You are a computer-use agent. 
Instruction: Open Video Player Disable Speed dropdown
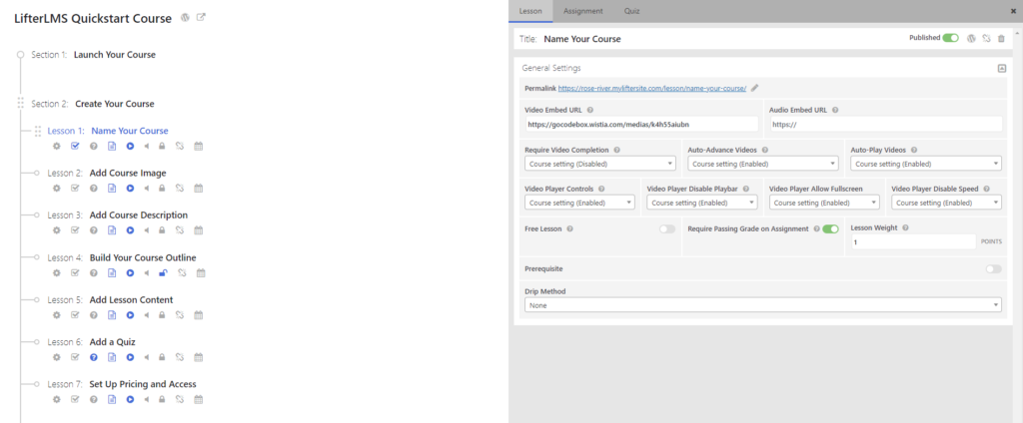pyautogui.click(x=947, y=203)
